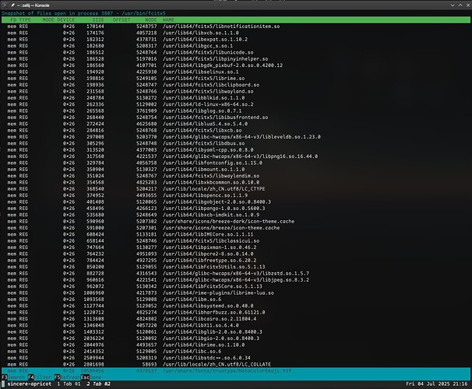Select the libselinux.so.1 row
Image resolution: width=472 pixels, height=389 pixels.
(x=236, y=72)
